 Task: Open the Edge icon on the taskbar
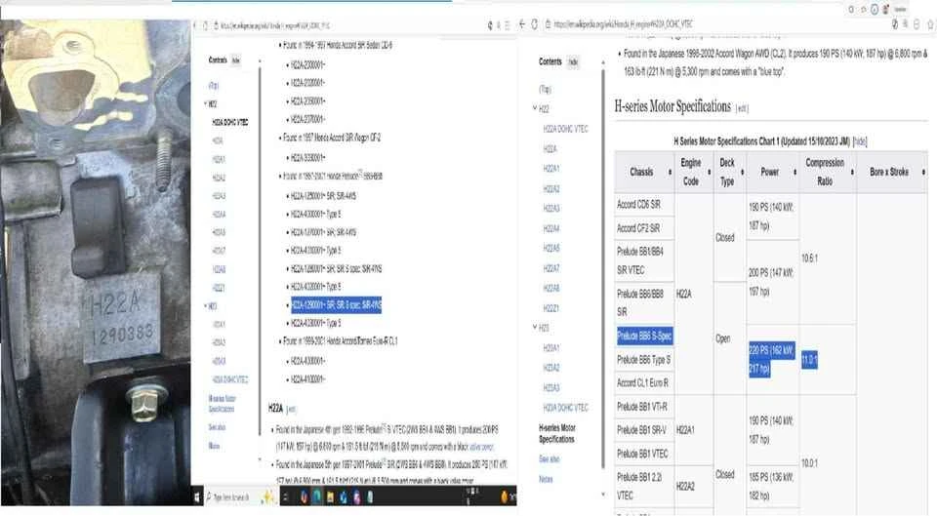click(316, 496)
